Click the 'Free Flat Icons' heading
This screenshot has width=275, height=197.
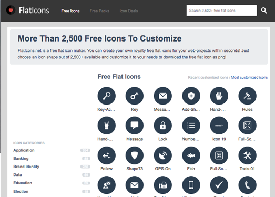[119, 77]
